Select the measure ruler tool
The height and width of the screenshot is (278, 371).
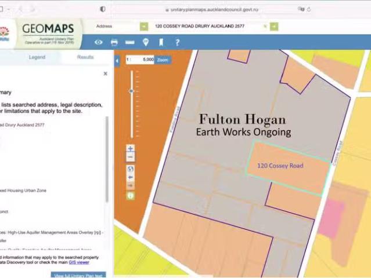(130, 42)
